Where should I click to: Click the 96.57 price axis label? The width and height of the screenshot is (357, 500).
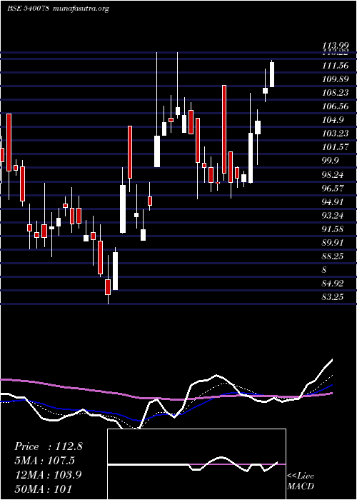(x=333, y=188)
